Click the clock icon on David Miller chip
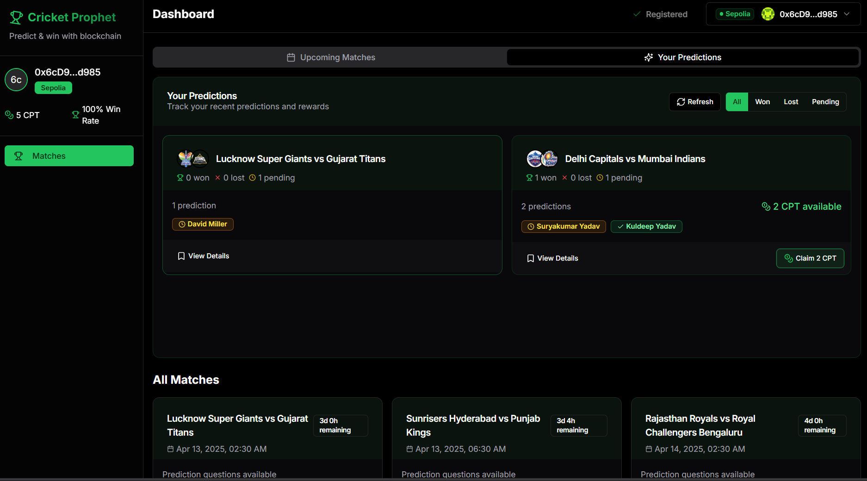This screenshot has width=867, height=481. click(x=182, y=224)
